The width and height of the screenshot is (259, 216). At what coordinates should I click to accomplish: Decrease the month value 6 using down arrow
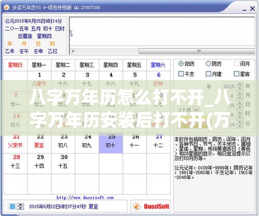pos(239,98)
